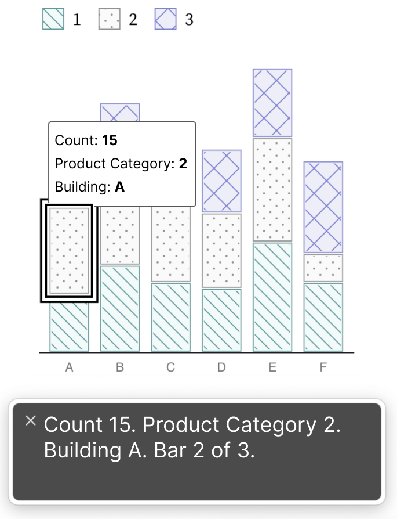Click the dotted category 2 bar for E
The image size is (397, 519).
click(x=272, y=190)
